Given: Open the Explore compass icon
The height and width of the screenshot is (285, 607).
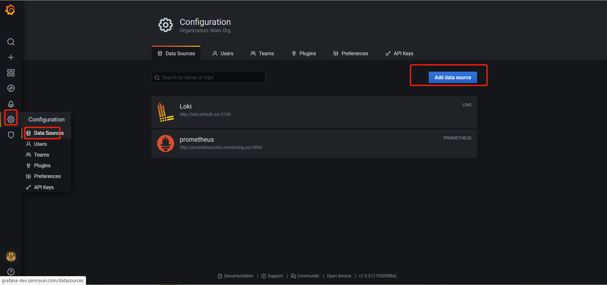Looking at the screenshot, I should coord(11,88).
